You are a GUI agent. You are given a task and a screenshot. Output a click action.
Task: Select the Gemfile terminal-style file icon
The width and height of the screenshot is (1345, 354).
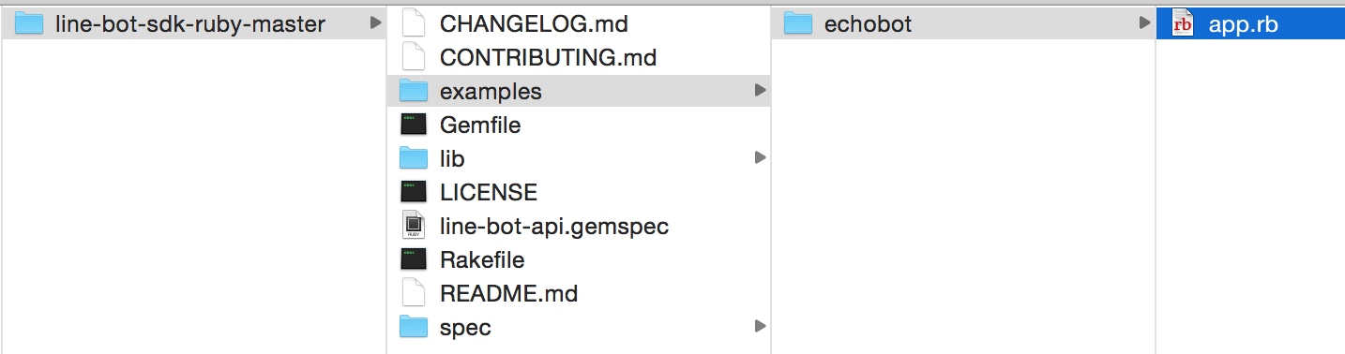[414, 125]
